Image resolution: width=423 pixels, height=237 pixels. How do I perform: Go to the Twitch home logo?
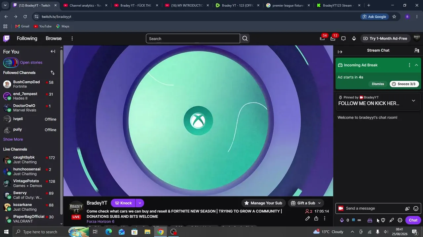click(6, 39)
